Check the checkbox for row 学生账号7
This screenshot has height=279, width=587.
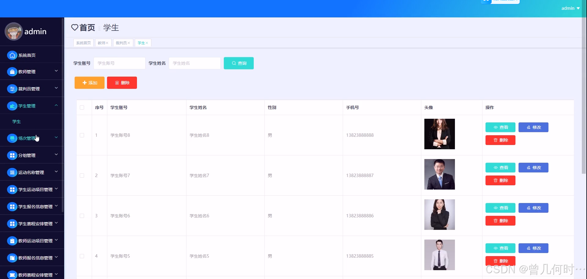coord(82,176)
